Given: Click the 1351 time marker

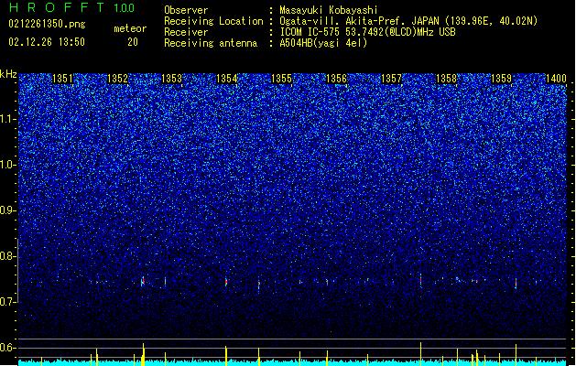Looking at the screenshot, I should coord(62,79).
